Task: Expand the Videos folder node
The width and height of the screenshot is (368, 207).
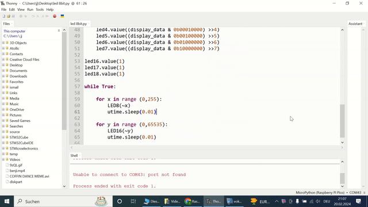Action: [x=3, y=159]
